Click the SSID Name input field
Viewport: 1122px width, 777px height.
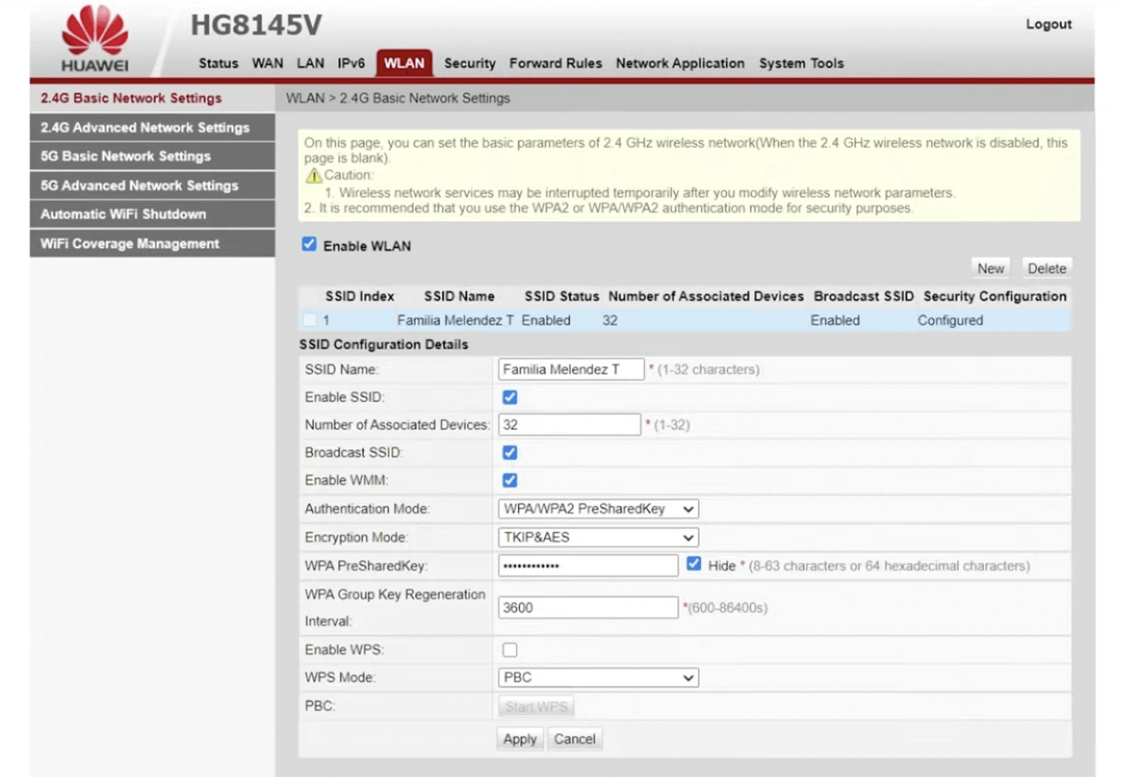[x=570, y=369]
